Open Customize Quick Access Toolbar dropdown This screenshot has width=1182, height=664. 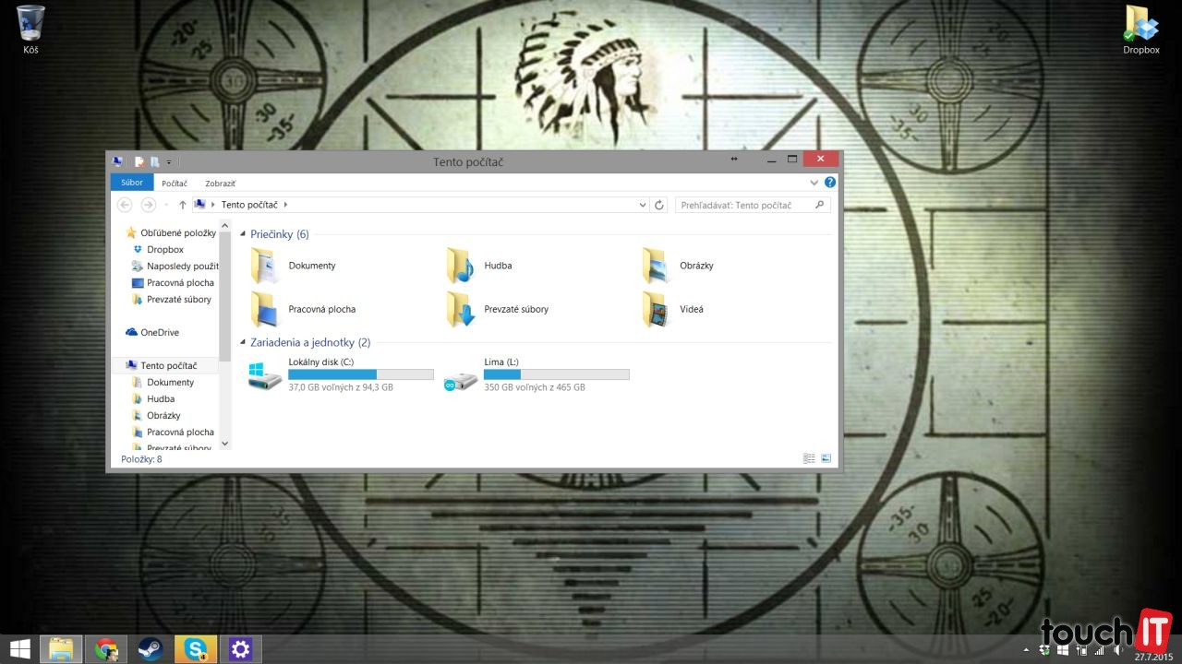169,162
